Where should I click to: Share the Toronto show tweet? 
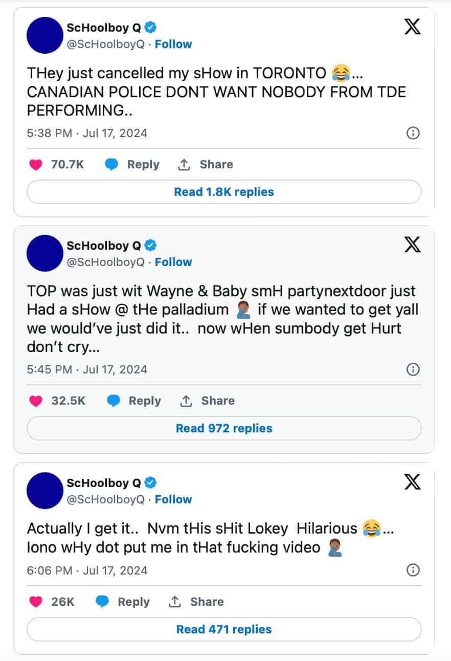[205, 165]
